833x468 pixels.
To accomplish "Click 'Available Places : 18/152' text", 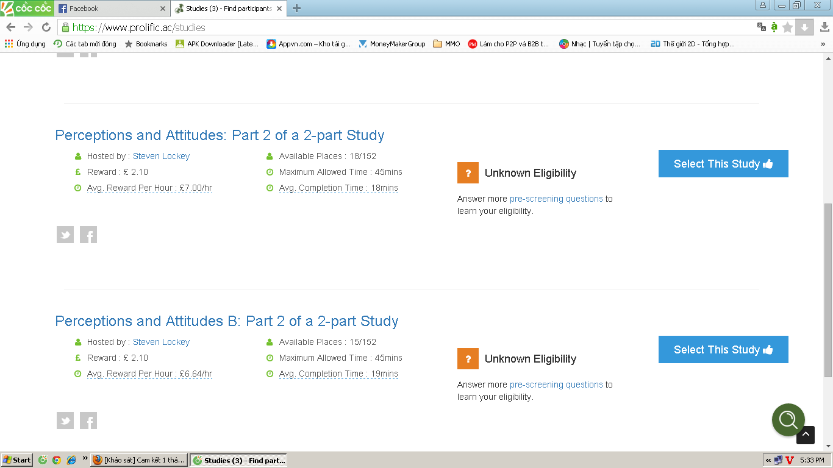I will (x=327, y=156).
